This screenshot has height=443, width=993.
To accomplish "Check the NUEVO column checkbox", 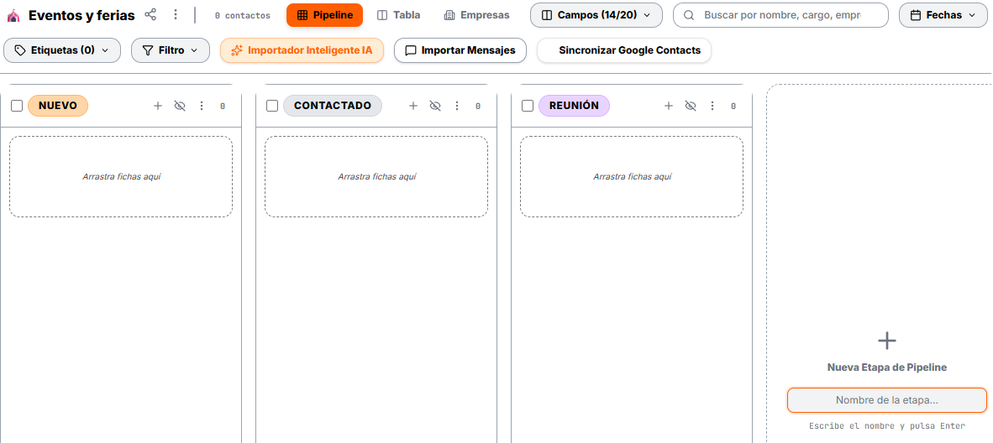I will click(x=17, y=106).
